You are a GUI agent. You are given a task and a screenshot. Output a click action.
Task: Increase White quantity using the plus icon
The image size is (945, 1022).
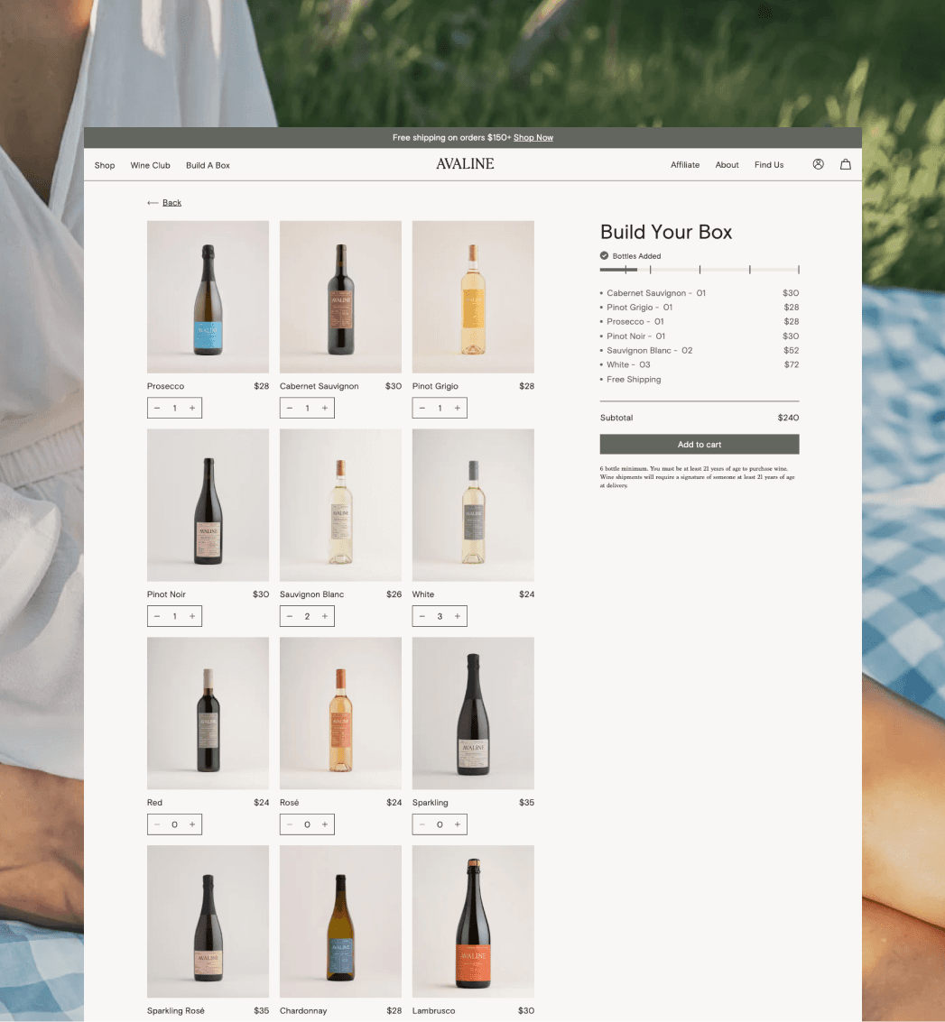(458, 616)
